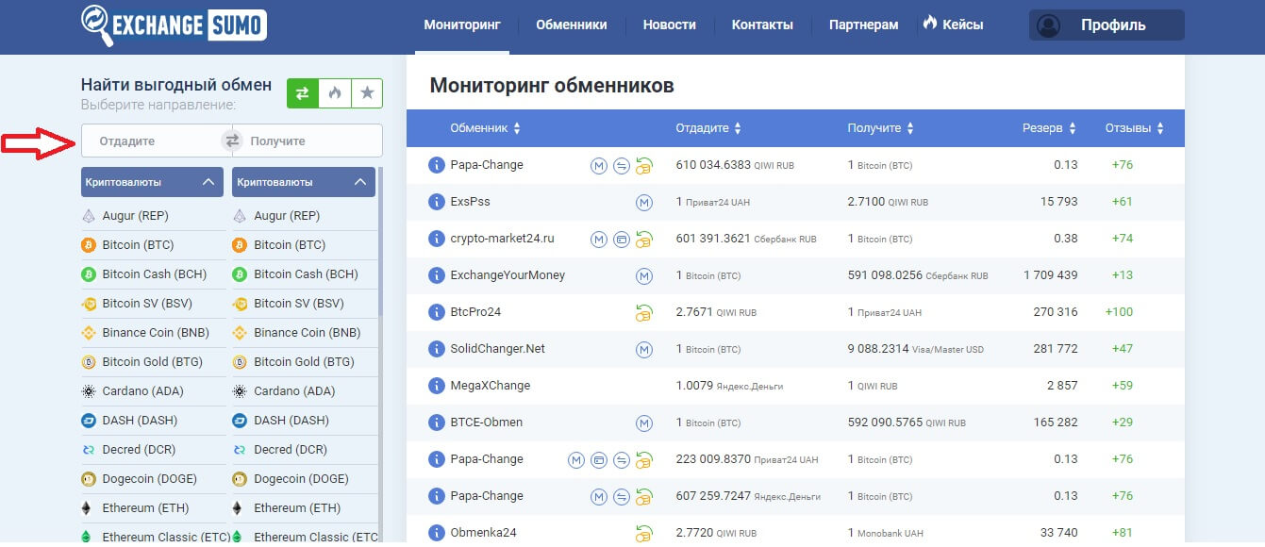This screenshot has width=1265, height=547.
Task: Open info icon for Papa-Change 610 034.6383 row
Action: click(436, 165)
